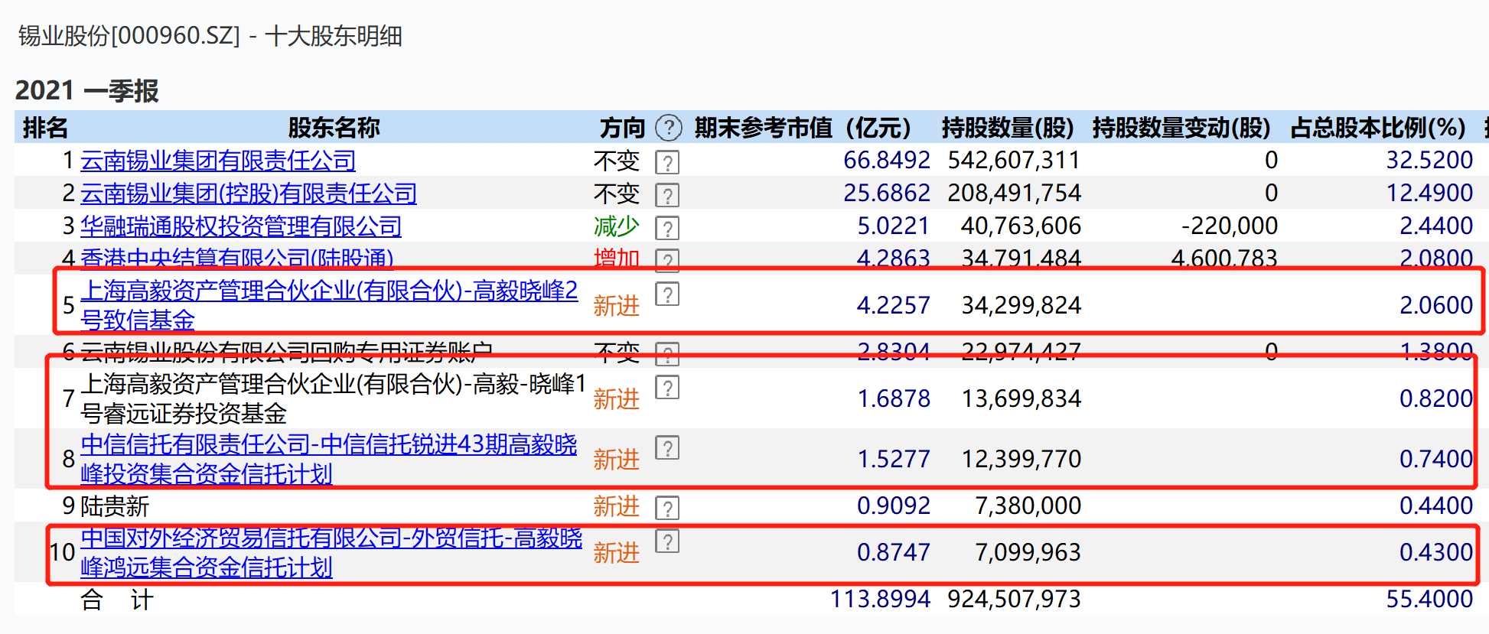Click the percentage 12.4900

coord(1429,193)
